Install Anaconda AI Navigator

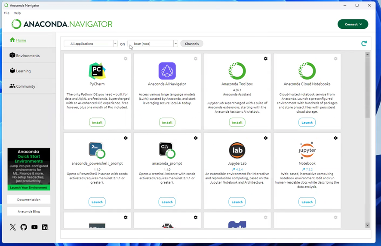pyautogui.click(x=167, y=123)
